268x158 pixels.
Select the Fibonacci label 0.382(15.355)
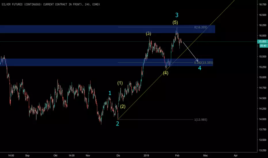coord(204,63)
